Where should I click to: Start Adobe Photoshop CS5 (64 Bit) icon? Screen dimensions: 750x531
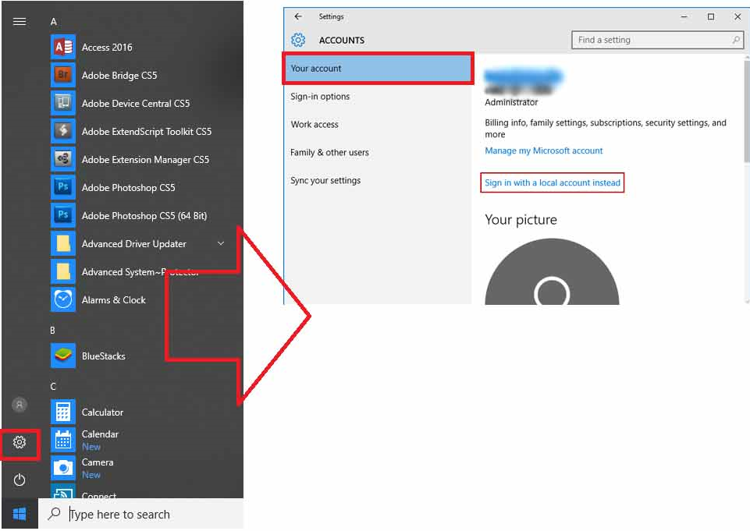(x=63, y=215)
